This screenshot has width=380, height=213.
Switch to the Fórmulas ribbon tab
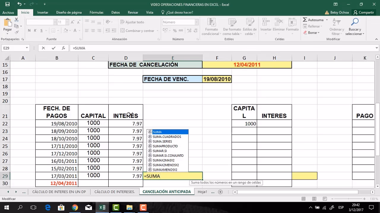tap(96, 12)
